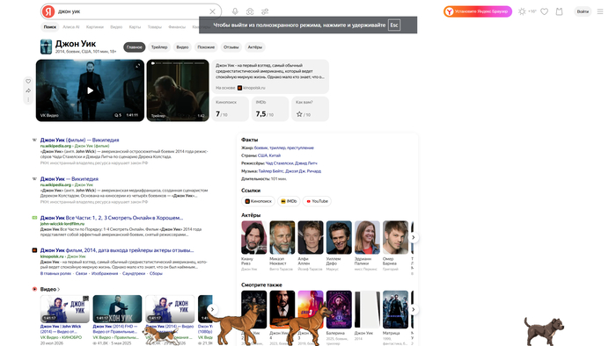This screenshot has height=346, width=616.
Task: Open the Кинопоиск rating card showing 7
Action: click(231, 109)
